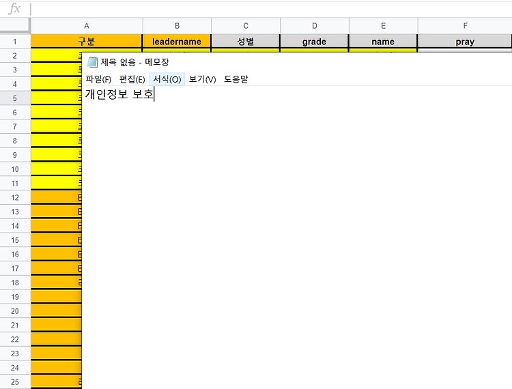Select row 1 header
The image size is (512, 389).
15,42
